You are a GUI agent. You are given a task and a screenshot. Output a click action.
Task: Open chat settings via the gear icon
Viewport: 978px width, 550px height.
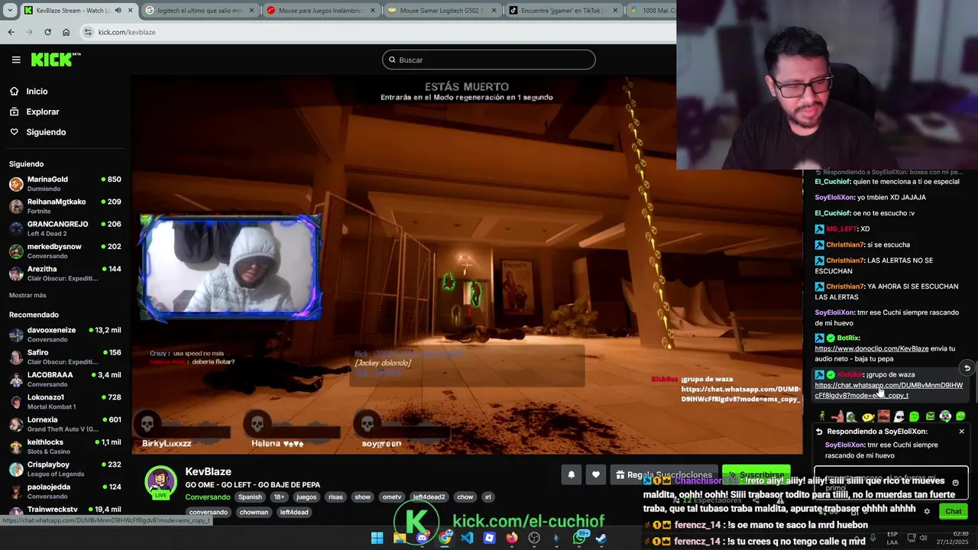click(927, 511)
